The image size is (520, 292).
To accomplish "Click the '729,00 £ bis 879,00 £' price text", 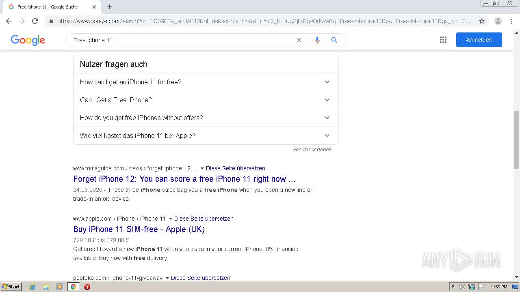I will pos(101,240).
